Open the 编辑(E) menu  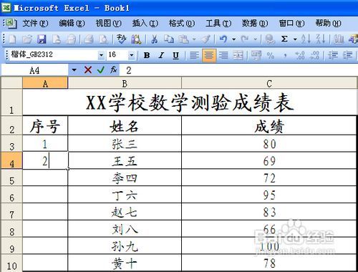[x=72, y=23]
